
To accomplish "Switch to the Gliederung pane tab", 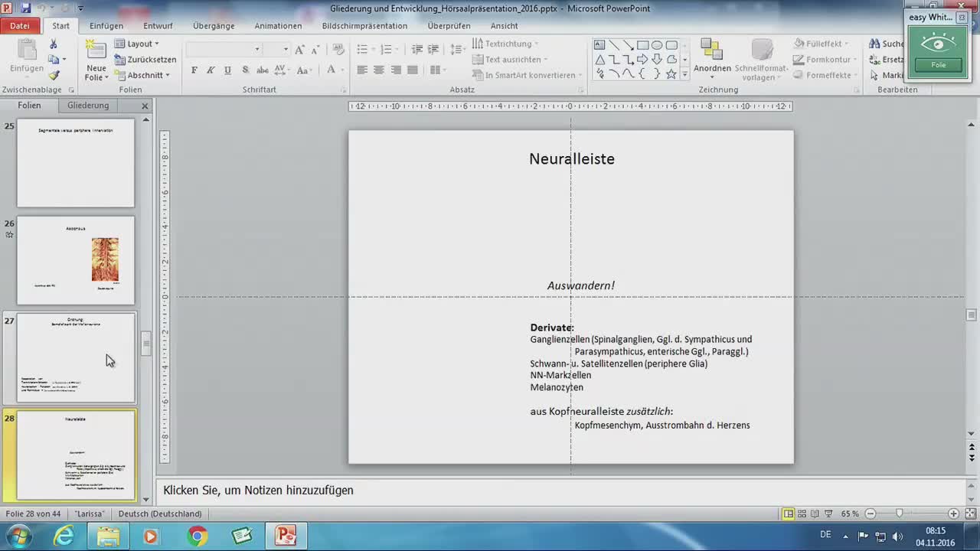I will [x=88, y=106].
